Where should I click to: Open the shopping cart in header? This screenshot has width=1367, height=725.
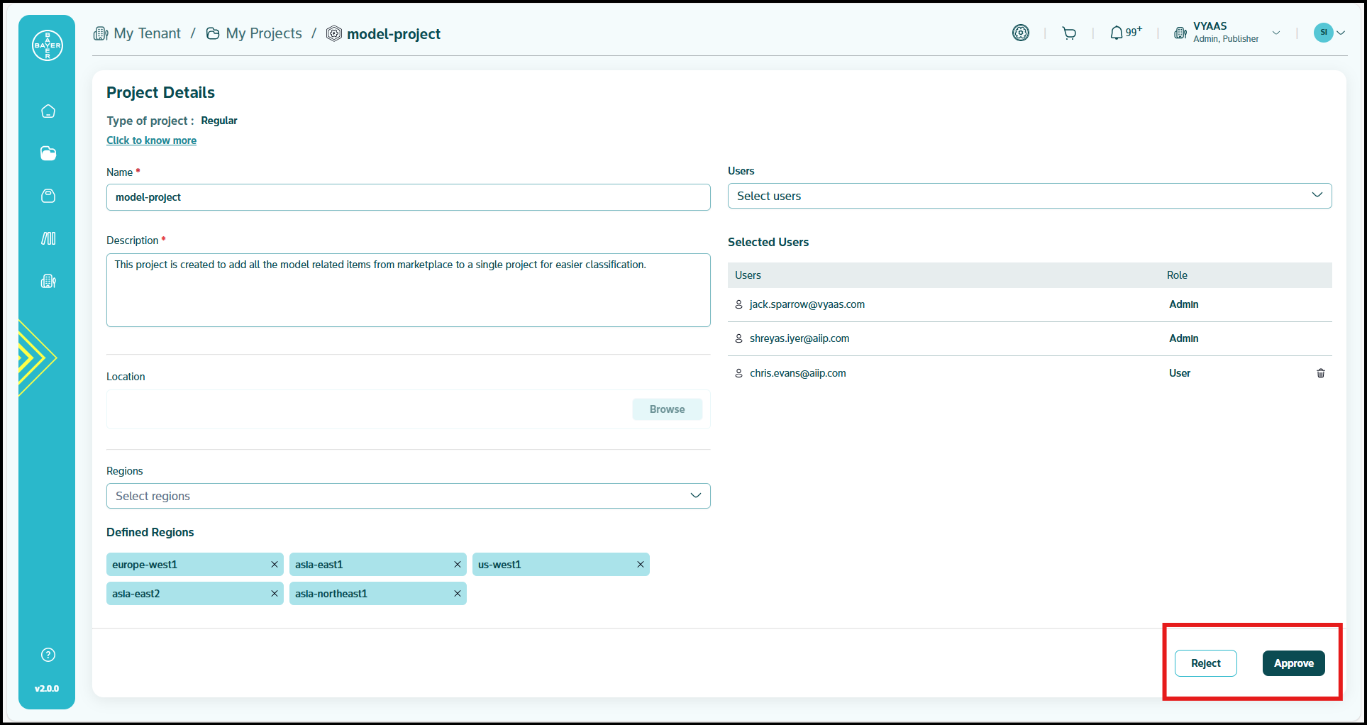tap(1069, 33)
